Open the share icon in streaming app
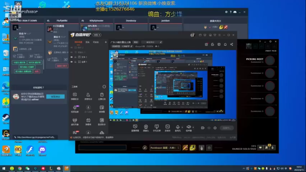 point(231,44)
